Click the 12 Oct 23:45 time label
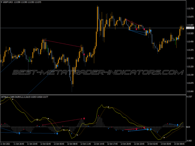This screenshot has width=195, height=146. click(x=139, y=144)
